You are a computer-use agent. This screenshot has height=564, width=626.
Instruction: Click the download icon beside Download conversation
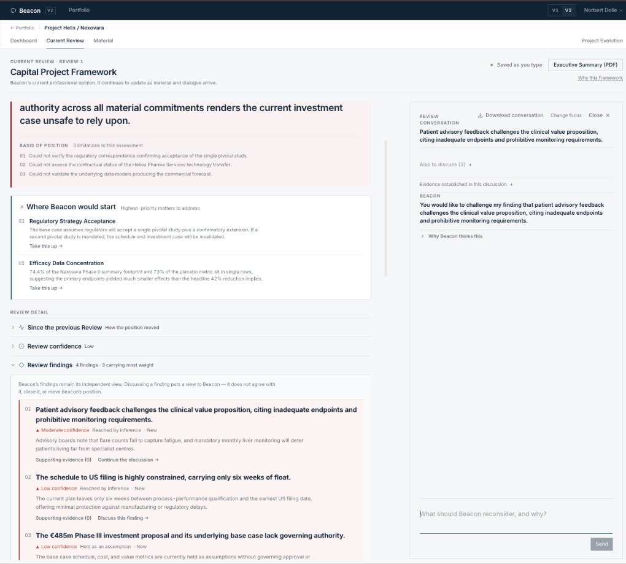(481, 115)
